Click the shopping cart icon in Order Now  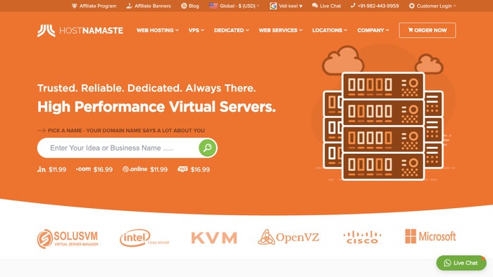pos(411,30)
